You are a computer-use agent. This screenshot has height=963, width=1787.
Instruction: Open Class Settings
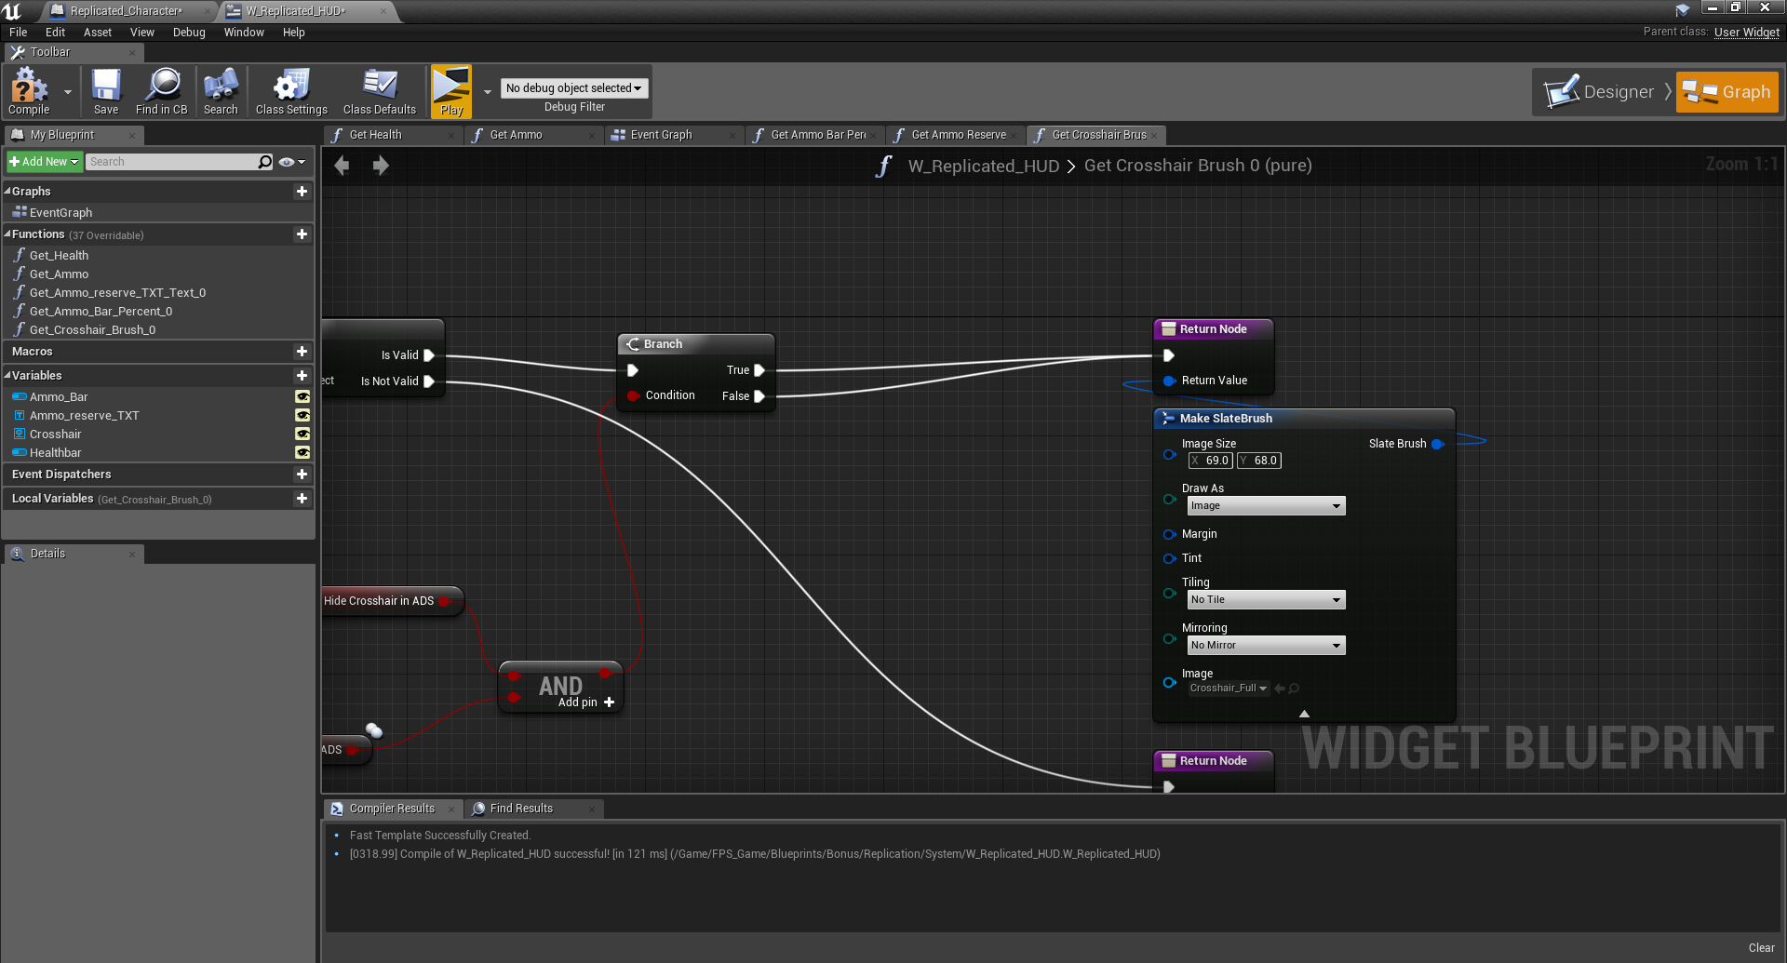point(290,90)
